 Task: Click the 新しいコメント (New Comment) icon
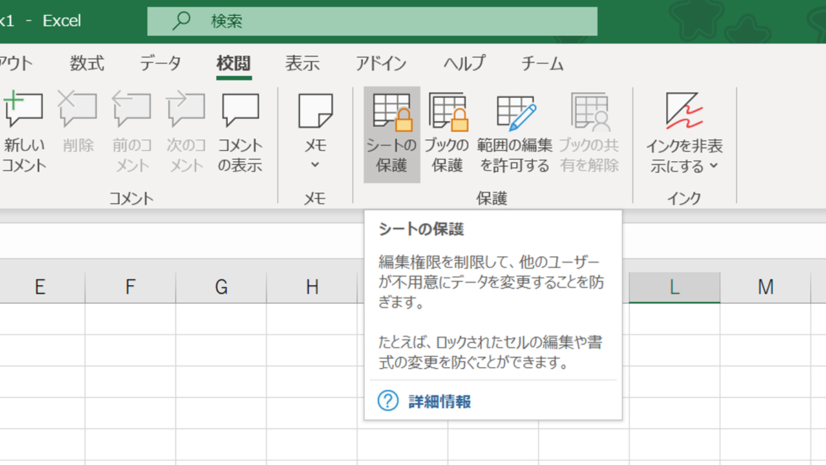(x=23, y=110)
